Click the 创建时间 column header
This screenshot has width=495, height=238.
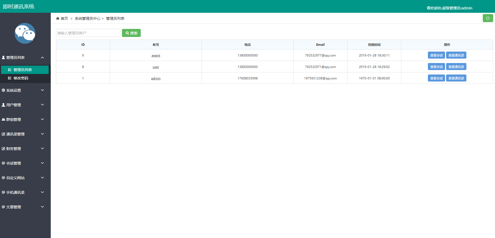pos(374,45)
